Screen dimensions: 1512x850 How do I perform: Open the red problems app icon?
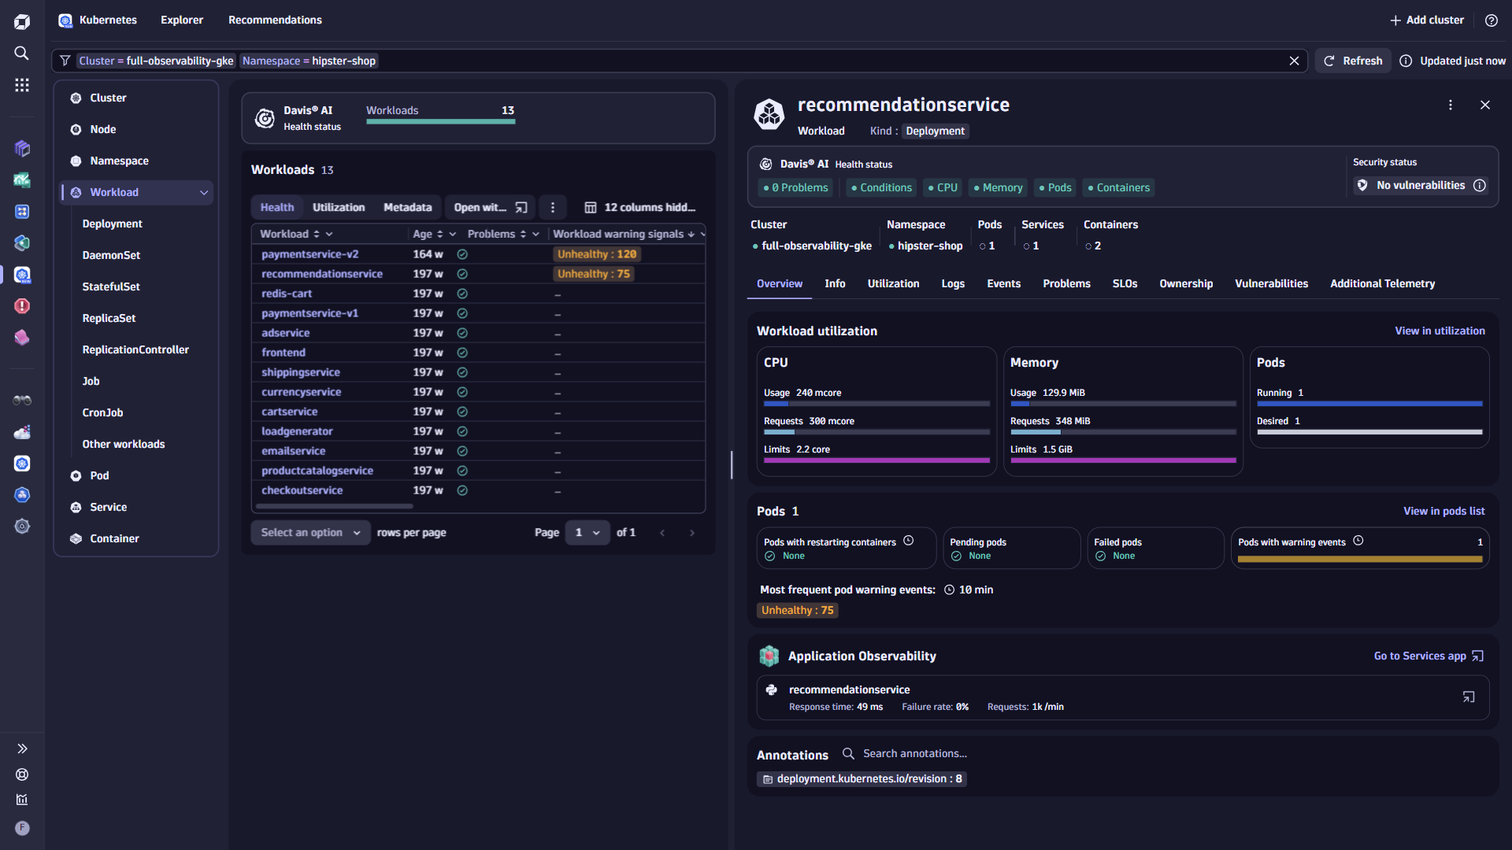pyautogui.click(x=22, y=305)
